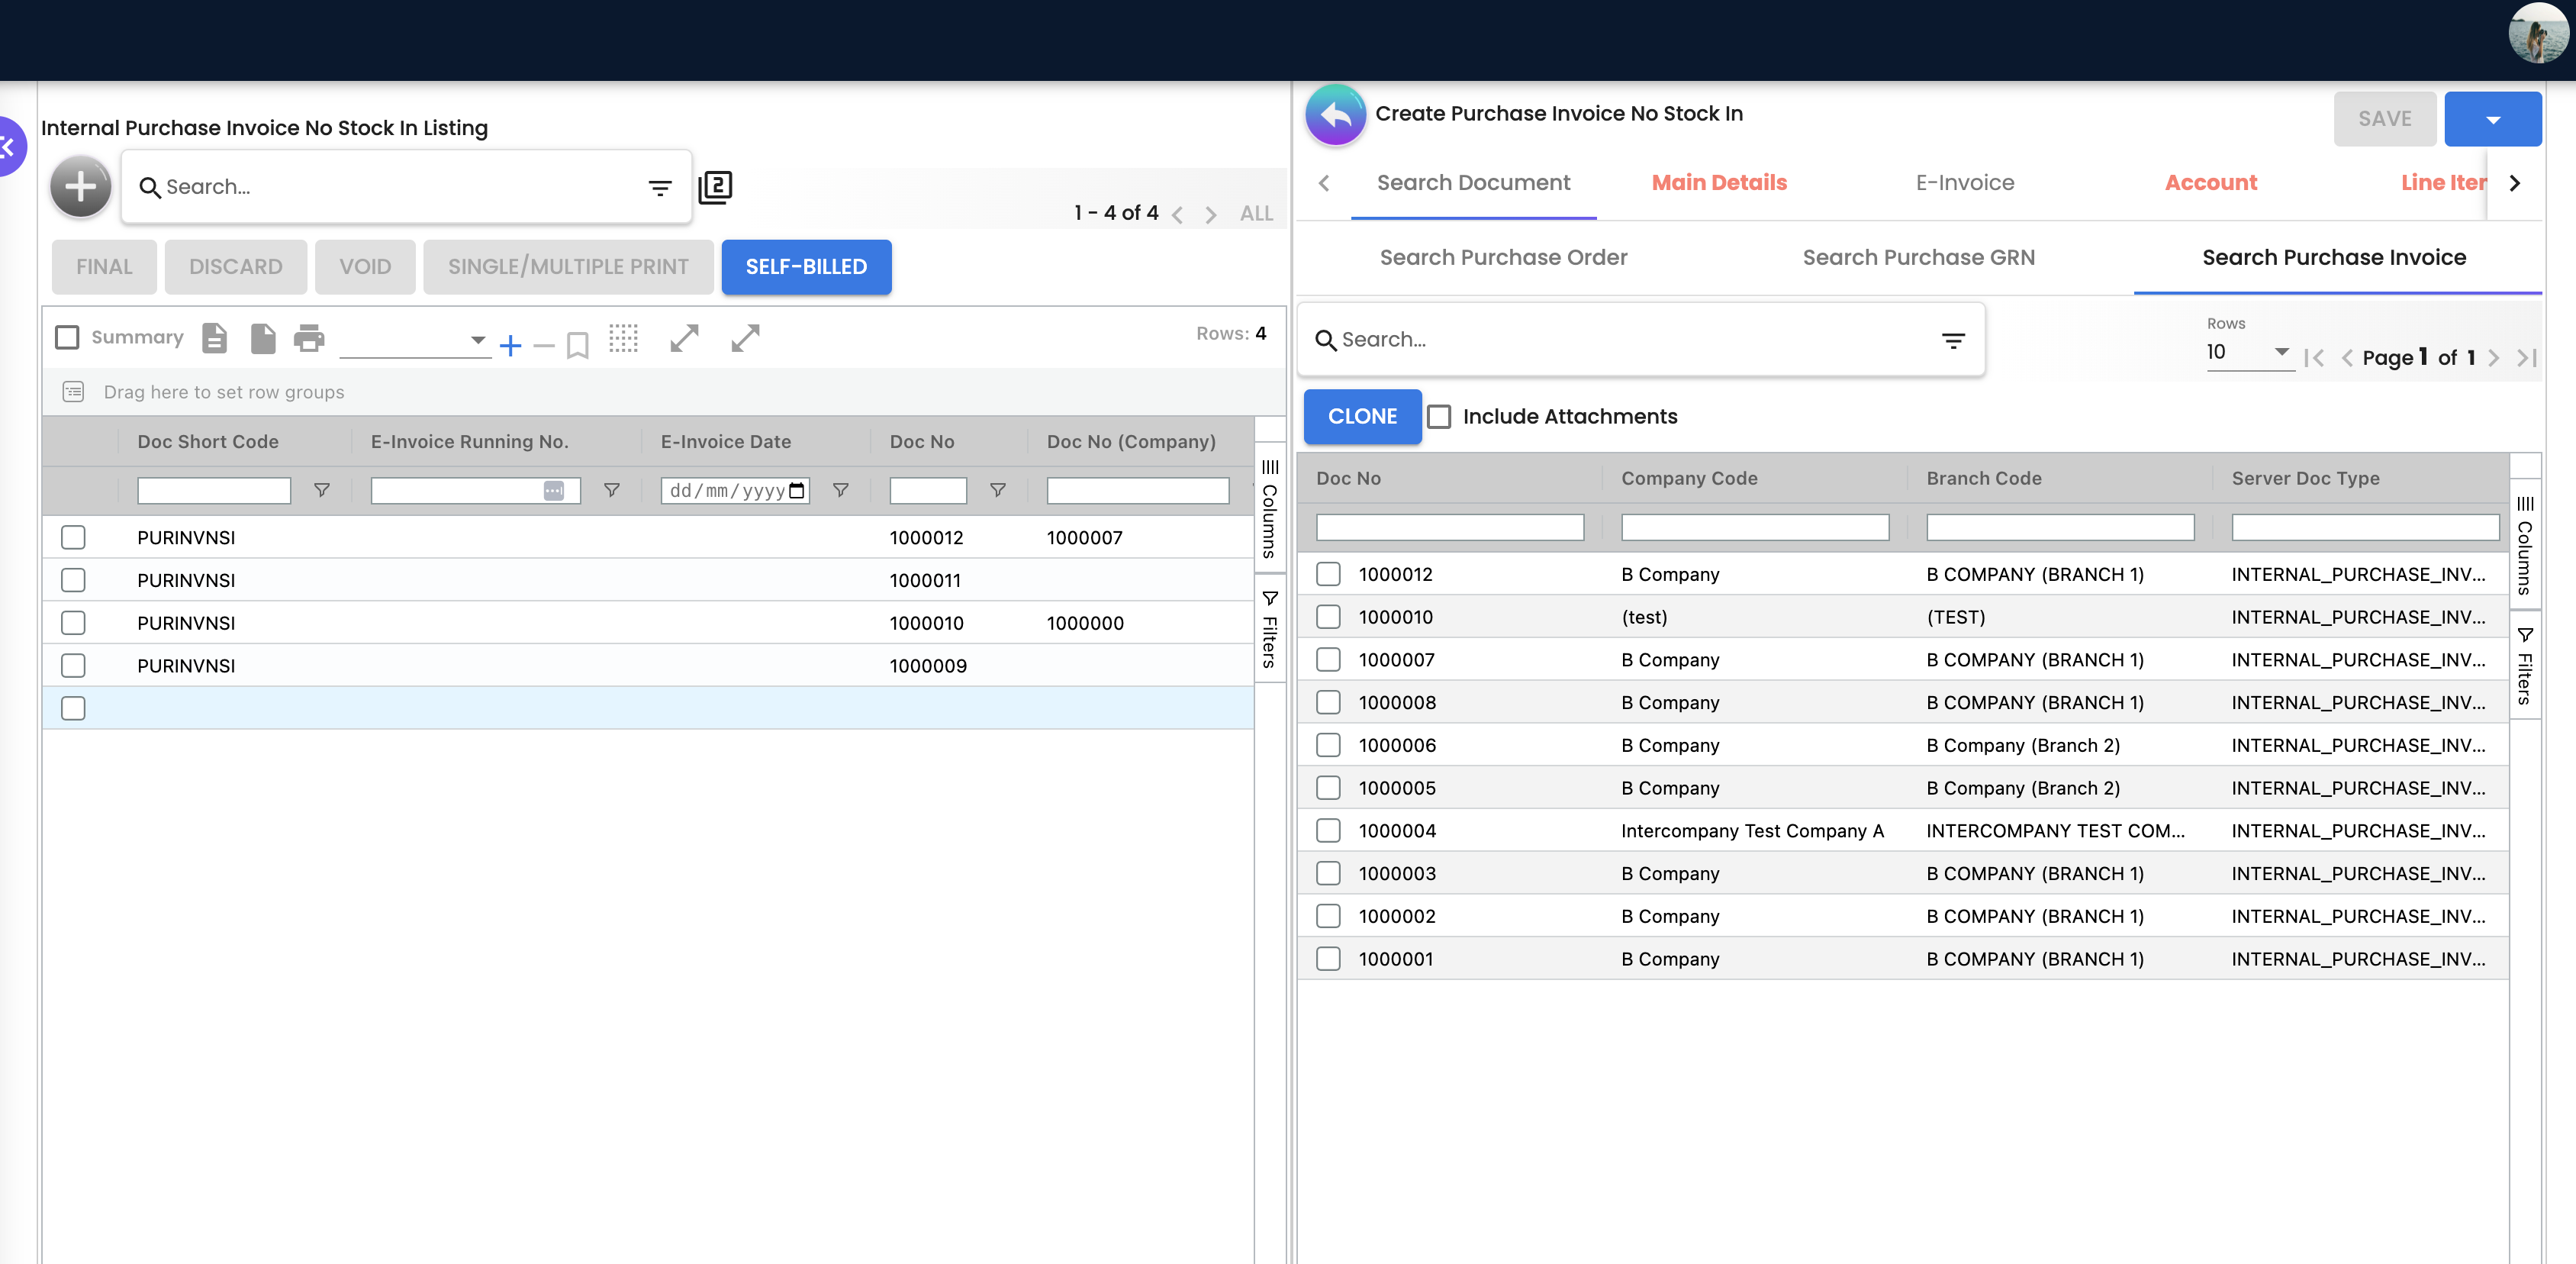
Task: Check the Include Attachments checkbox
Action: tap(1439, 417)
